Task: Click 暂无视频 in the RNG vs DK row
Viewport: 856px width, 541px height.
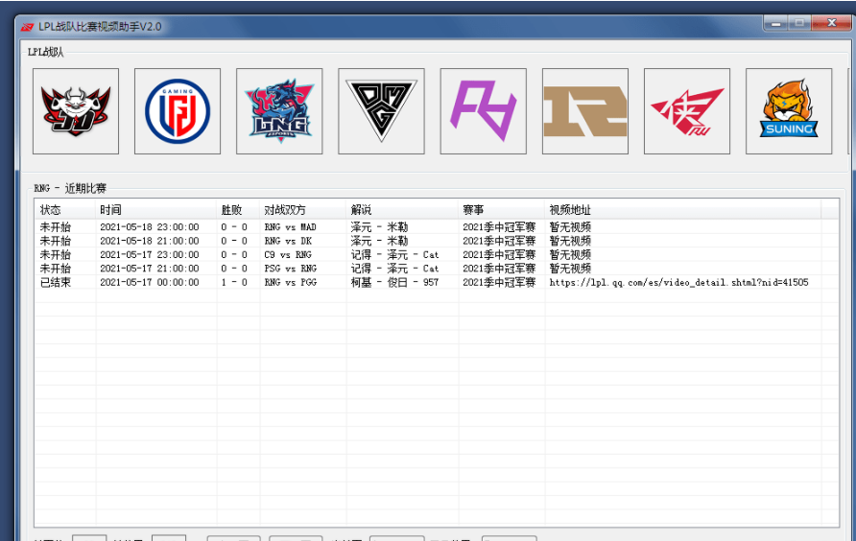Action: point(570,241)
